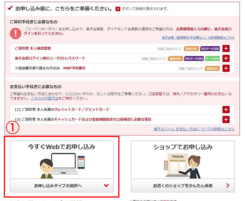Screen dimensions: 245x201
Task: Click the (1) クレジットカード/デビットカード row text
Action: (62, 109)
